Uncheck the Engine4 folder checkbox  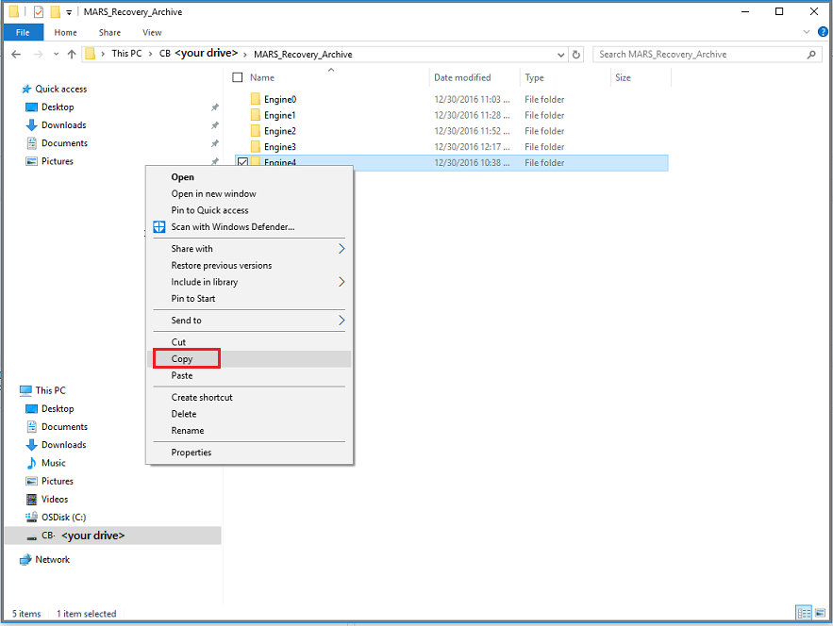point(243,162)
